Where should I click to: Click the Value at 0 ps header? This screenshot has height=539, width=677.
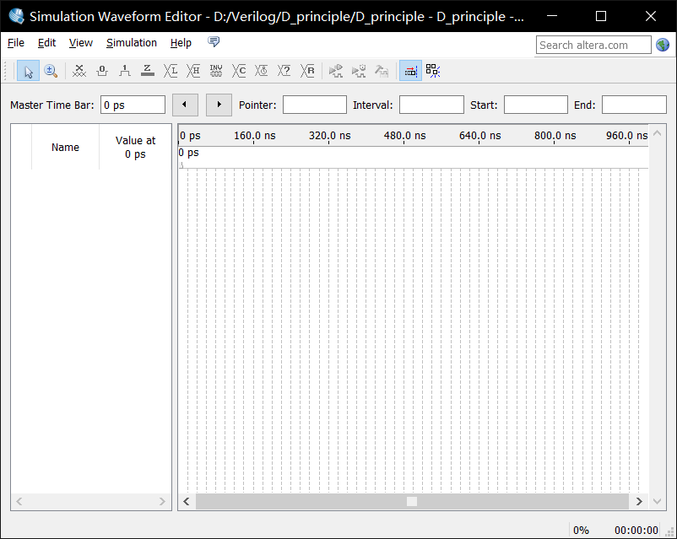click(135, 147)
